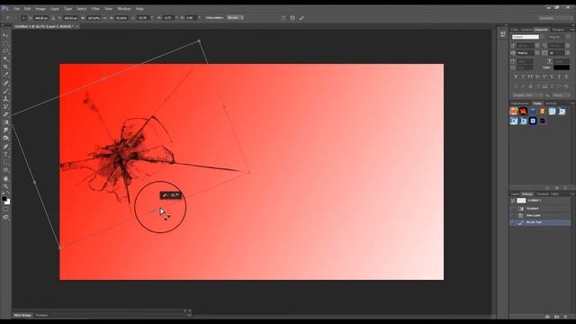Switch to warp mode in the options bar
Screen dimensions: 576x324
(x=283, y=18)
